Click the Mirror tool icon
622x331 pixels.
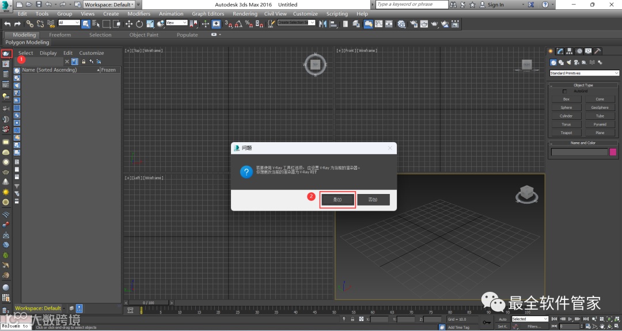pos(323,24)
